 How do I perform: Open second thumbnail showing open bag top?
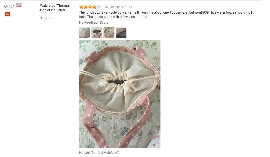(x=97, y=33)
